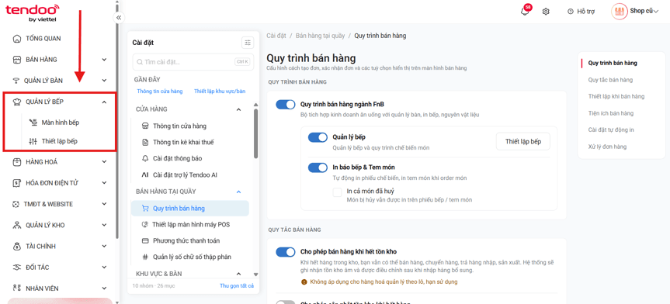The image size is (670, 304).
Task: Collapse the Bán hàng tại quầy group chevron
Action: click(239, 192)
